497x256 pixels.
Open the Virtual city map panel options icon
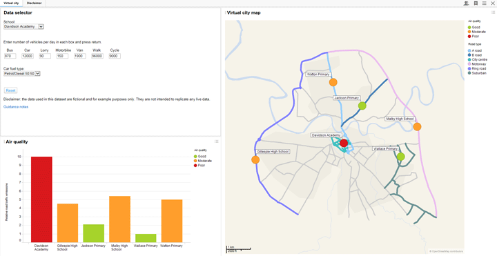pos(493,12)
